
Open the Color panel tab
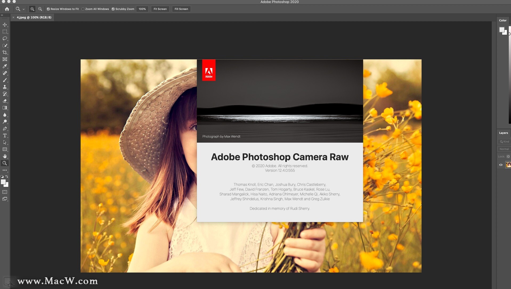tap(503, 20)
